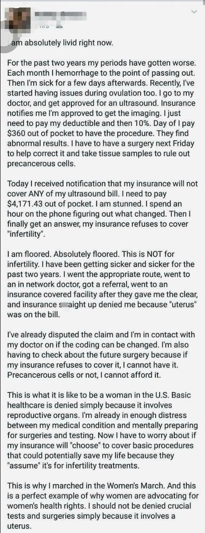205x533 pixels.
Task: Open the post timestamp showing hrs
Action: [45, 27]
